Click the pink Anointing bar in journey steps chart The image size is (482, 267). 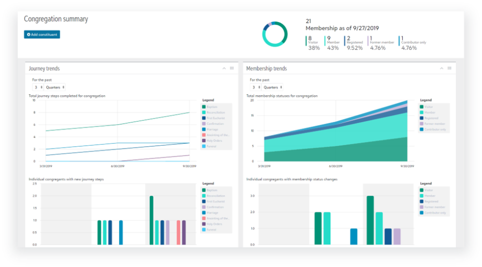[x=179, y=232]
